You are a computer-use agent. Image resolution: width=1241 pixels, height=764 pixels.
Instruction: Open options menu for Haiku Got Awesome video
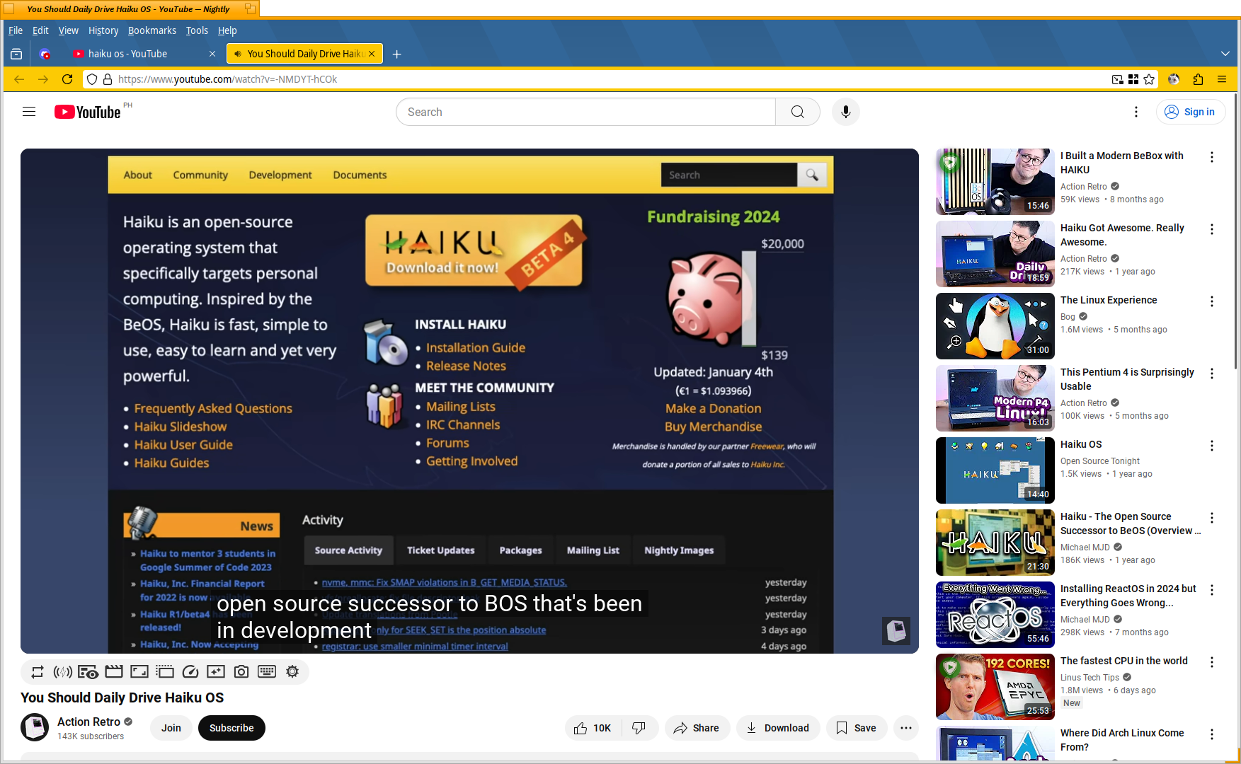(x=1212, y=229)
